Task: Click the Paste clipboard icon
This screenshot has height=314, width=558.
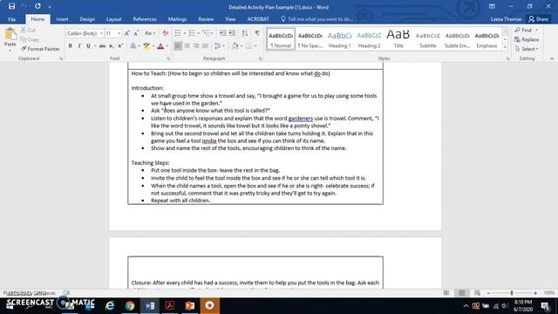Action: point(10,35)
